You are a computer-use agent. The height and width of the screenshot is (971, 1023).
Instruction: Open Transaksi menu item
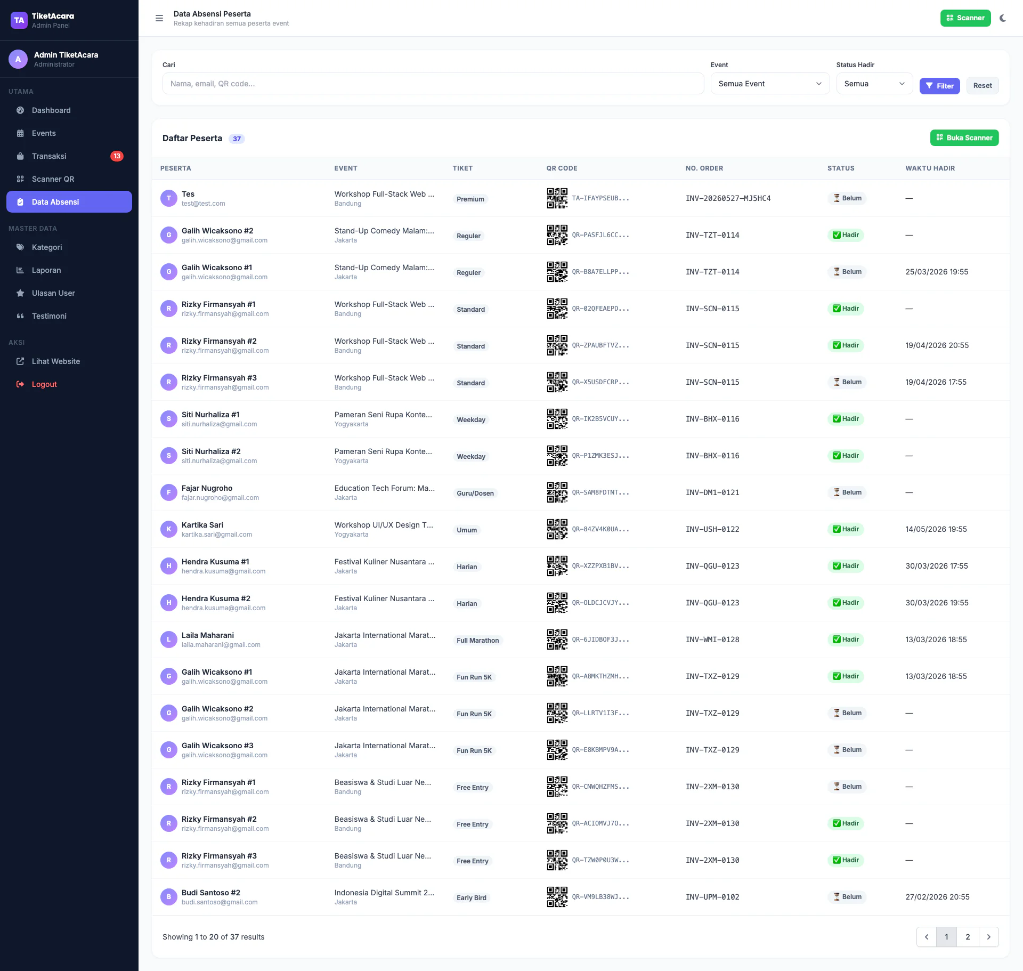tap(69, 156)
